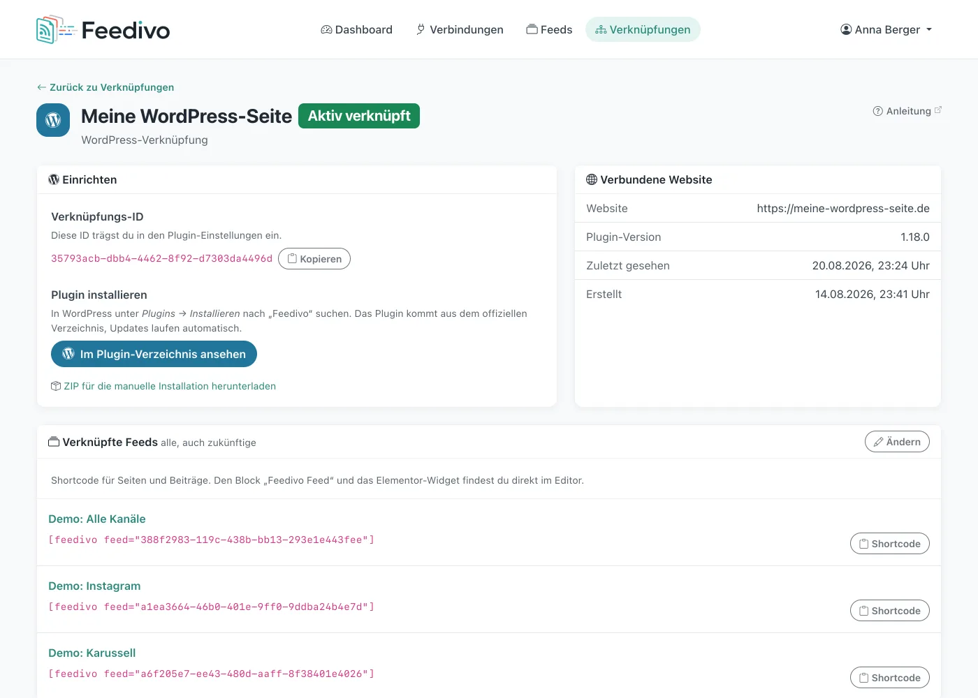Click the Meine WordPress-Seite title
This screenshot has width=978, height=698.
click(187, 116)
